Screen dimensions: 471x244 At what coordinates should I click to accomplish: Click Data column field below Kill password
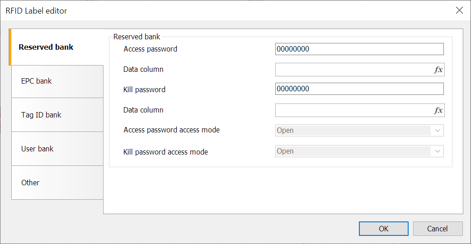pos(353,110)
